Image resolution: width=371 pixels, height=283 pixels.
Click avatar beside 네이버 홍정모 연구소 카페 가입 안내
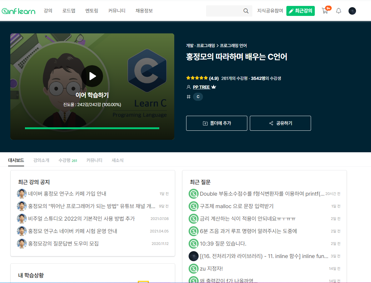22,194
